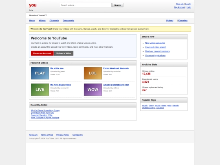The height and width of the screenshot is (165, 220).
Task: Click the registered users count '4,821'
Action: (145, 82)
